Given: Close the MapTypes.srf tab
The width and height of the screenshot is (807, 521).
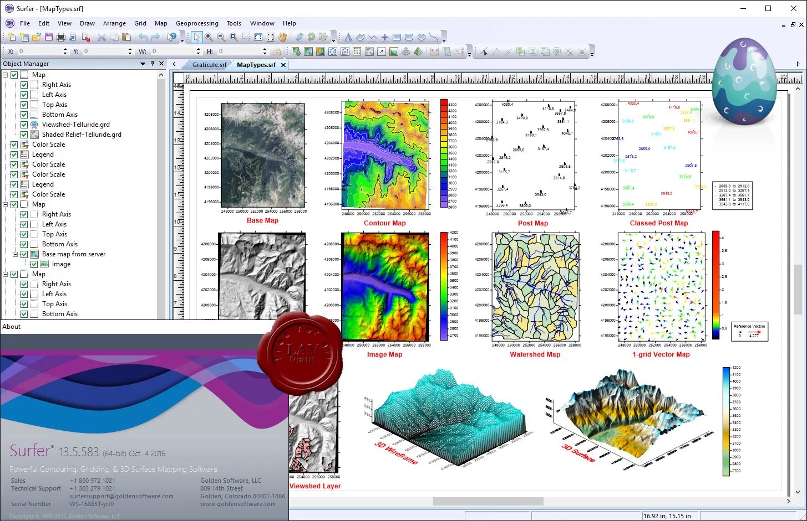Looking at the screenshot, I should (283, 65).
